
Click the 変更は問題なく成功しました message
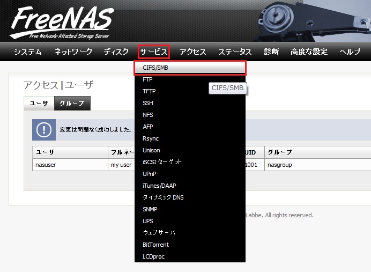pos(95,130)
